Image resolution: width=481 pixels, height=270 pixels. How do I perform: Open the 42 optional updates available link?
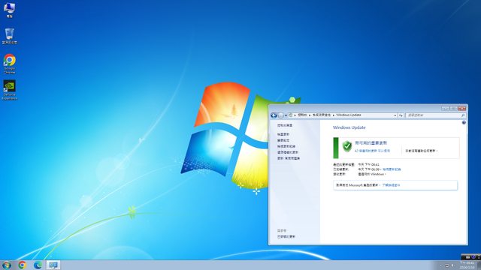(373, 151)
